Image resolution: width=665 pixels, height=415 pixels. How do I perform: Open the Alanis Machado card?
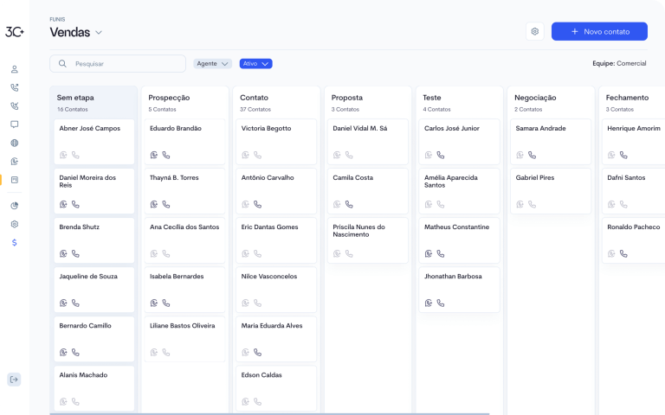click(x=94, y=388)
